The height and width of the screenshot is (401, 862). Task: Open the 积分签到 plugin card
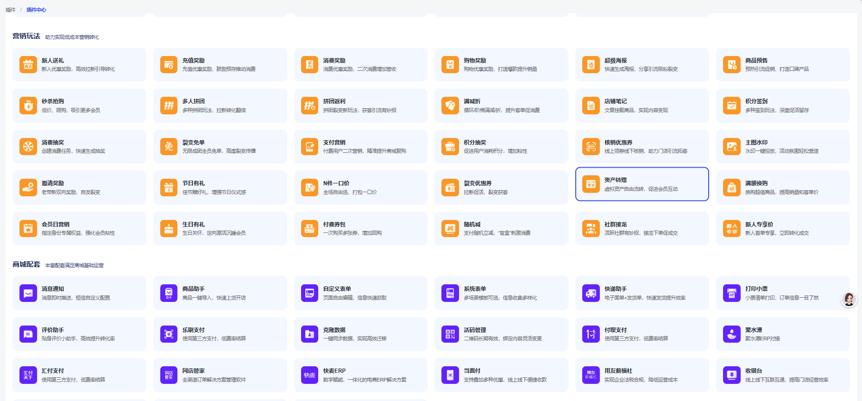(x=782, y=106)
